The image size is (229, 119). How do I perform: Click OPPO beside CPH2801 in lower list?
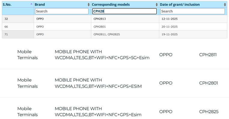click(166, 83)
